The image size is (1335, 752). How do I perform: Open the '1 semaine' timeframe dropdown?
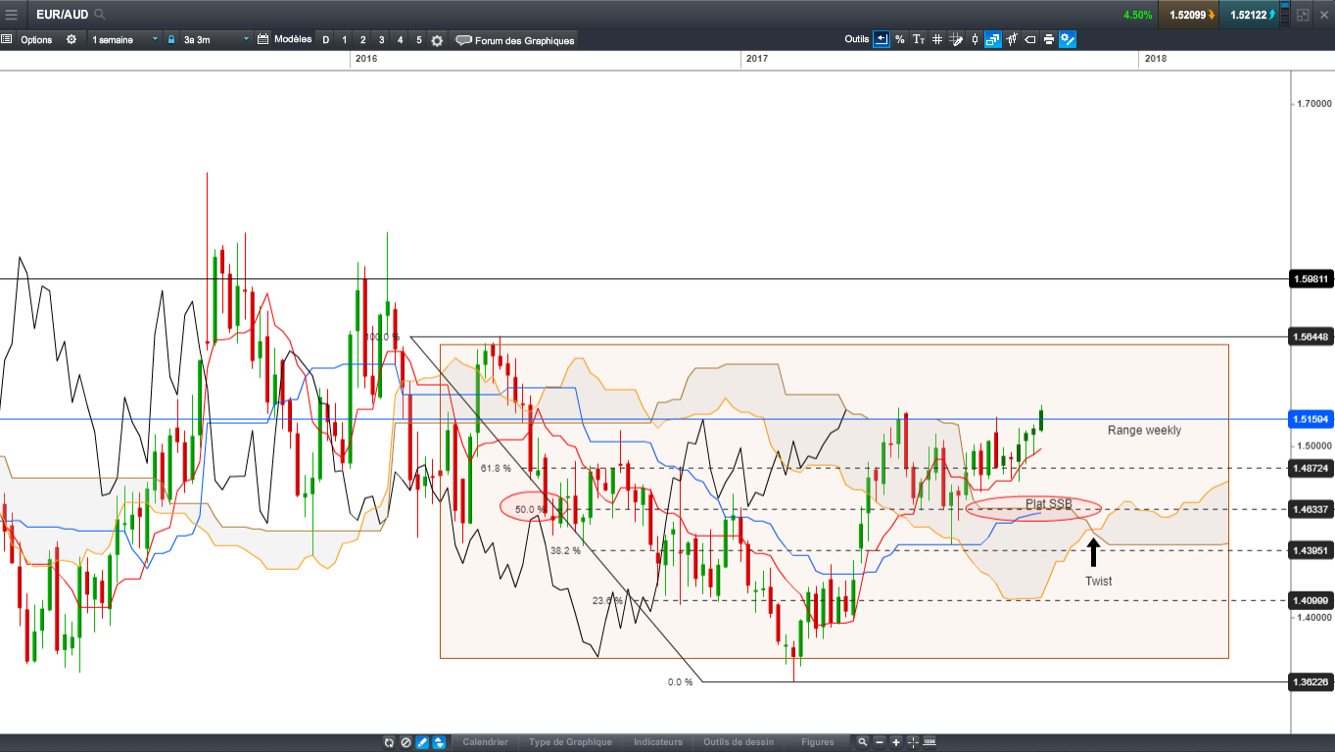(x=124, y=39)
